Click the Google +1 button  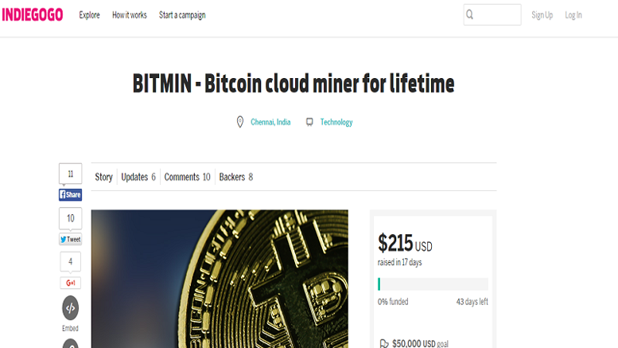(71, 283)
